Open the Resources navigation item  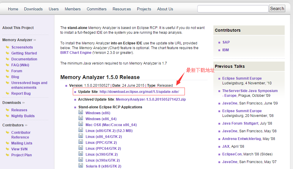[122, 9]
